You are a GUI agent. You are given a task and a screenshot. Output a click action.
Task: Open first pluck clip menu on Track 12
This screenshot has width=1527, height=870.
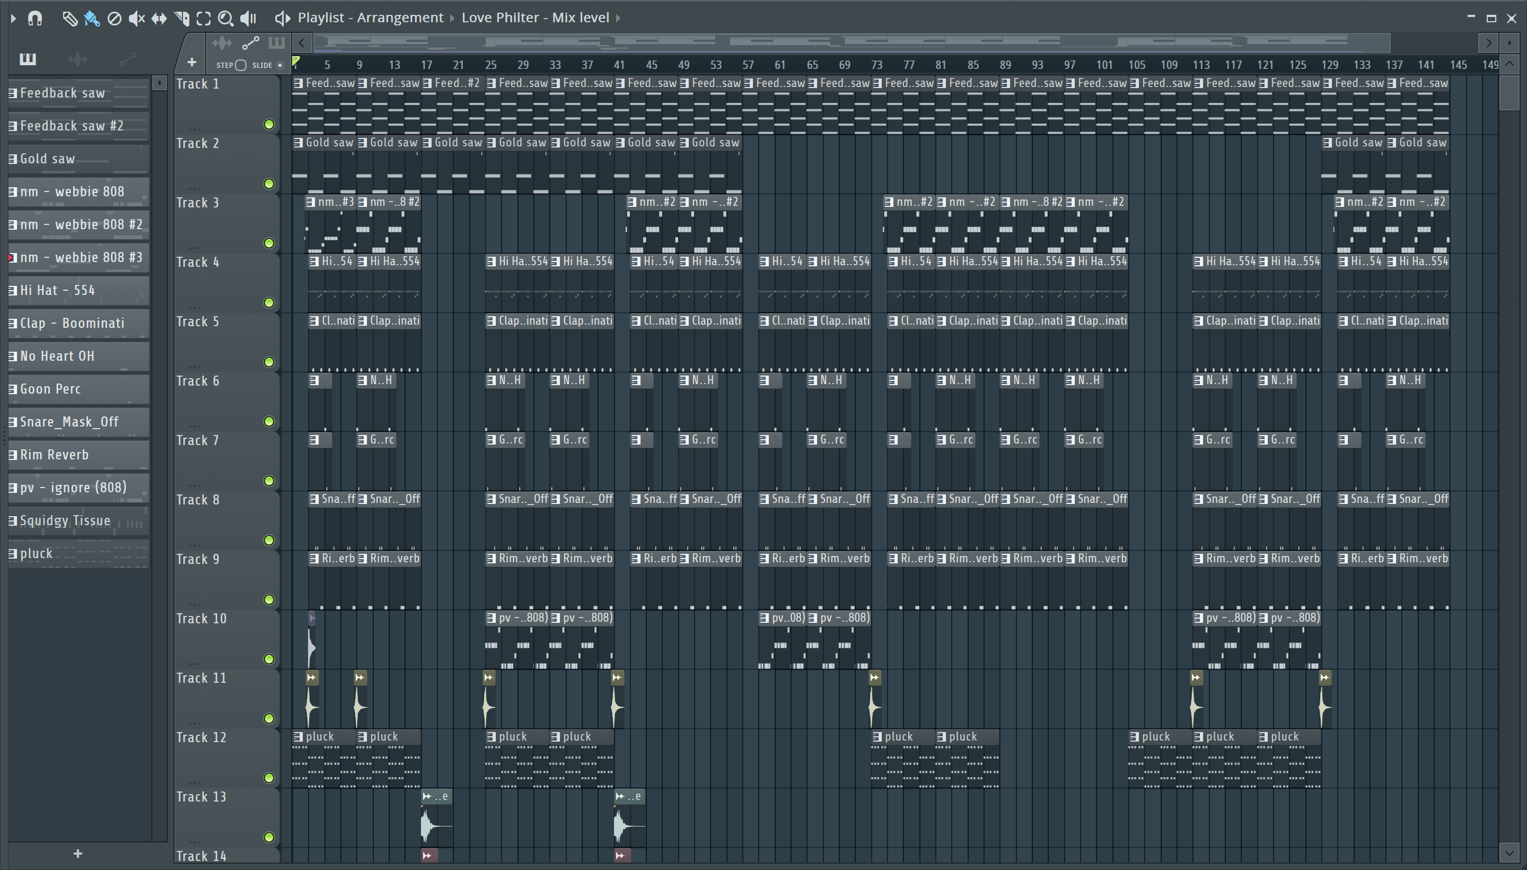click(x=298, y=737)
